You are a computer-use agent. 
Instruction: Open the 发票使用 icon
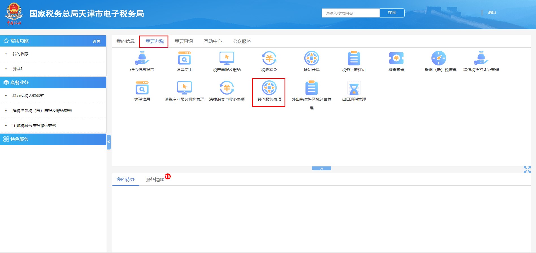click(x=184, y=58)
